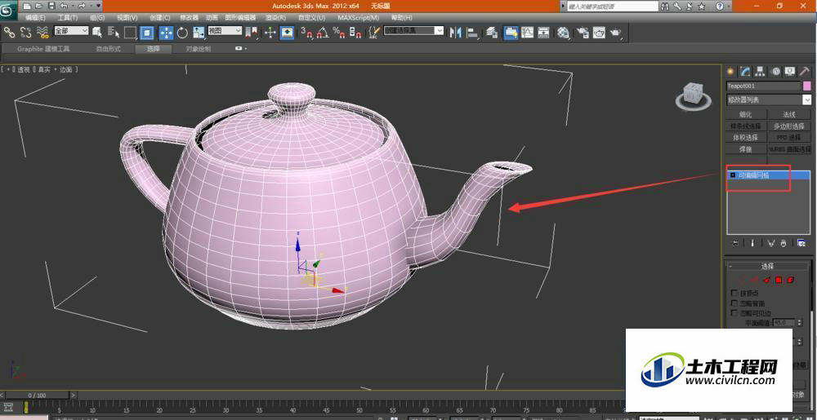Open the 工具(T) menu
Screen dimensions: 817x420
[67, 18]
